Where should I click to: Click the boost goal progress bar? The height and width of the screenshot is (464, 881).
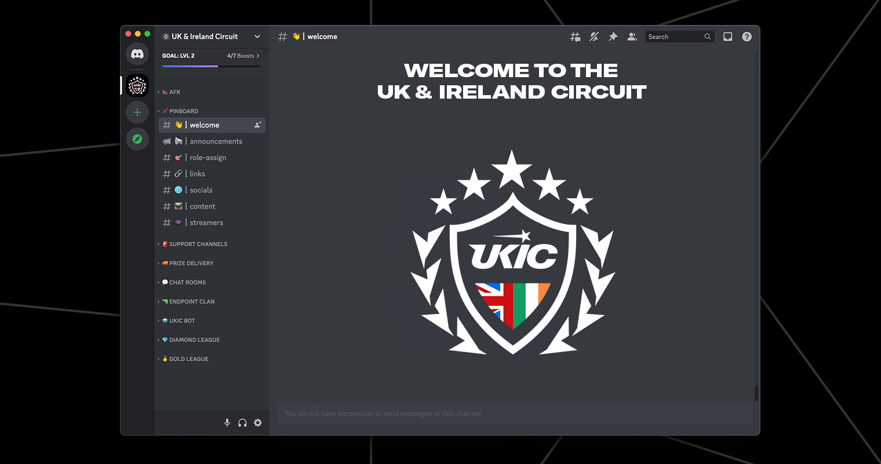(x=211, y=66)
